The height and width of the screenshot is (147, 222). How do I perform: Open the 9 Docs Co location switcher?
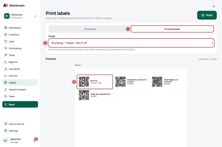20,16
